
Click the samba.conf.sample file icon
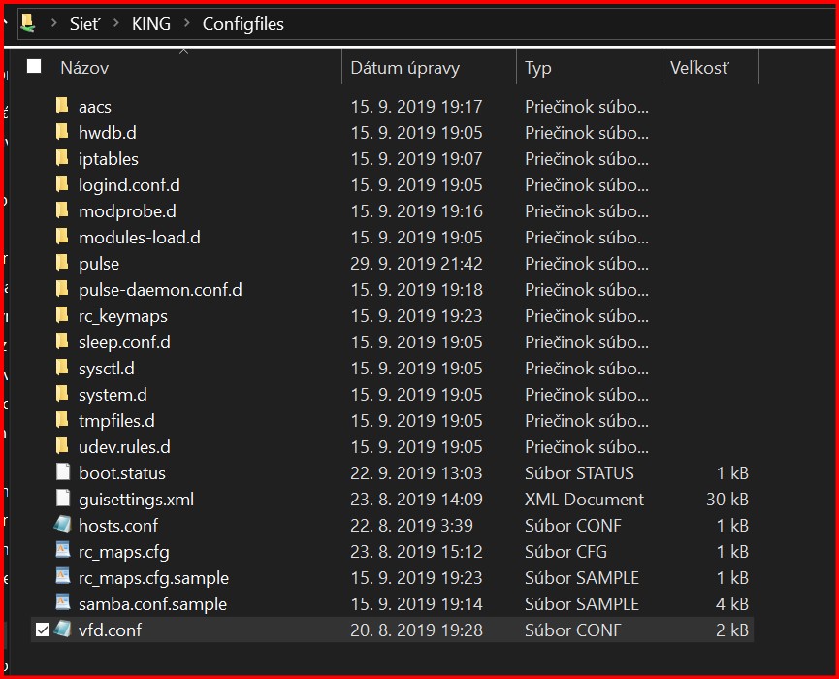coord(63,603)
